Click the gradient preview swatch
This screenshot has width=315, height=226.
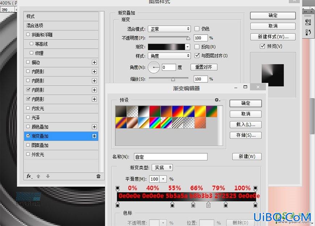click(166, 47)
